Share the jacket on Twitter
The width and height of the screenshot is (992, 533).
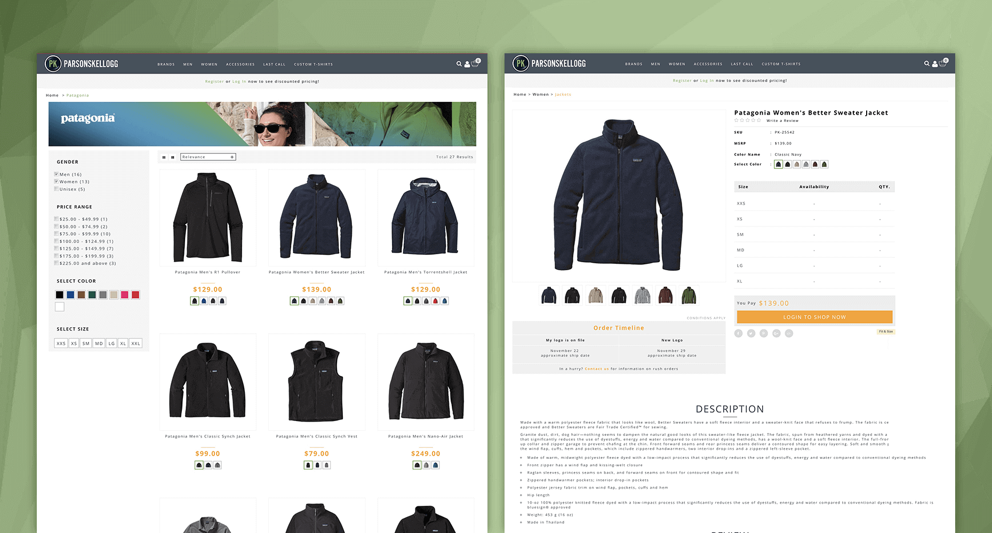(751, 333)
